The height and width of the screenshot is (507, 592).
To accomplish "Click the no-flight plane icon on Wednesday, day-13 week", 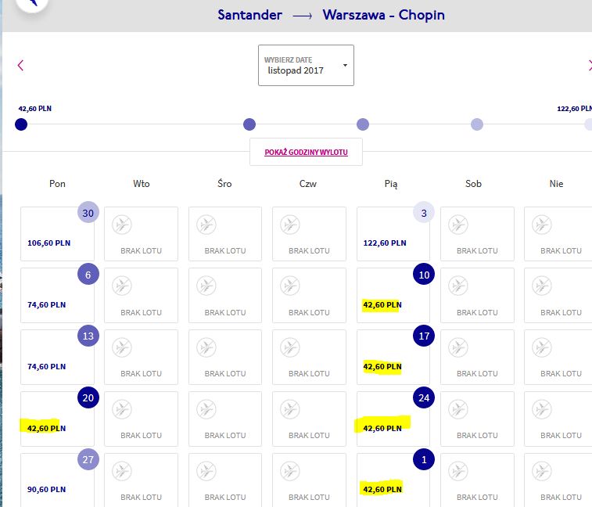I will click(206, 347).
